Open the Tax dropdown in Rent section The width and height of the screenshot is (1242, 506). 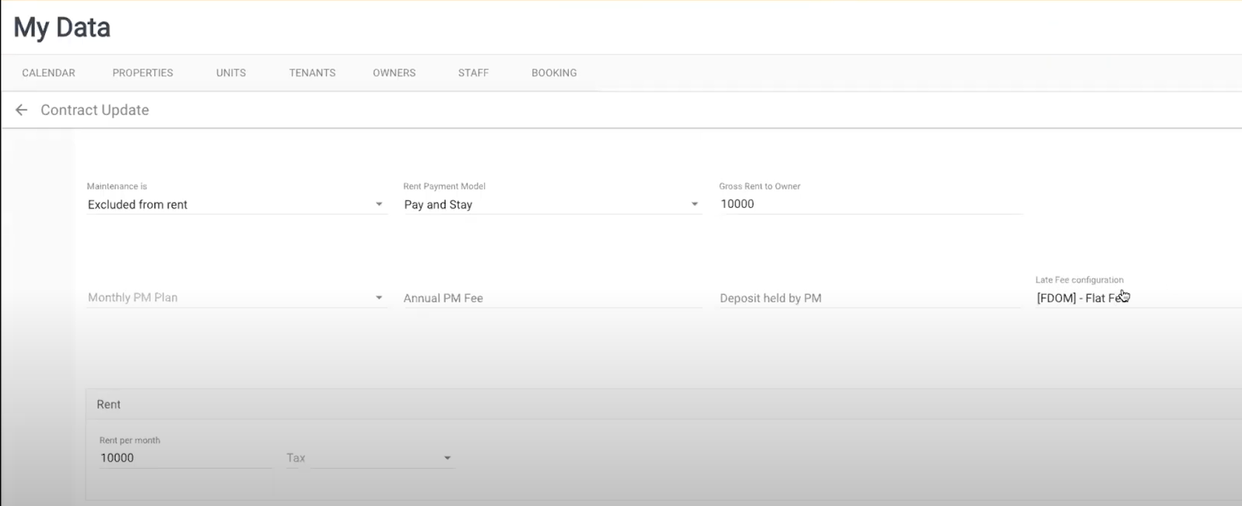(x=380, y=458)
